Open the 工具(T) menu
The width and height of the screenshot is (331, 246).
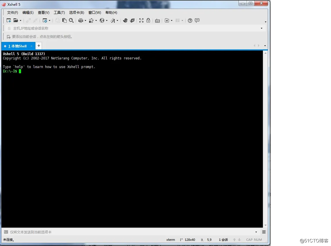[x=59, y=13]
